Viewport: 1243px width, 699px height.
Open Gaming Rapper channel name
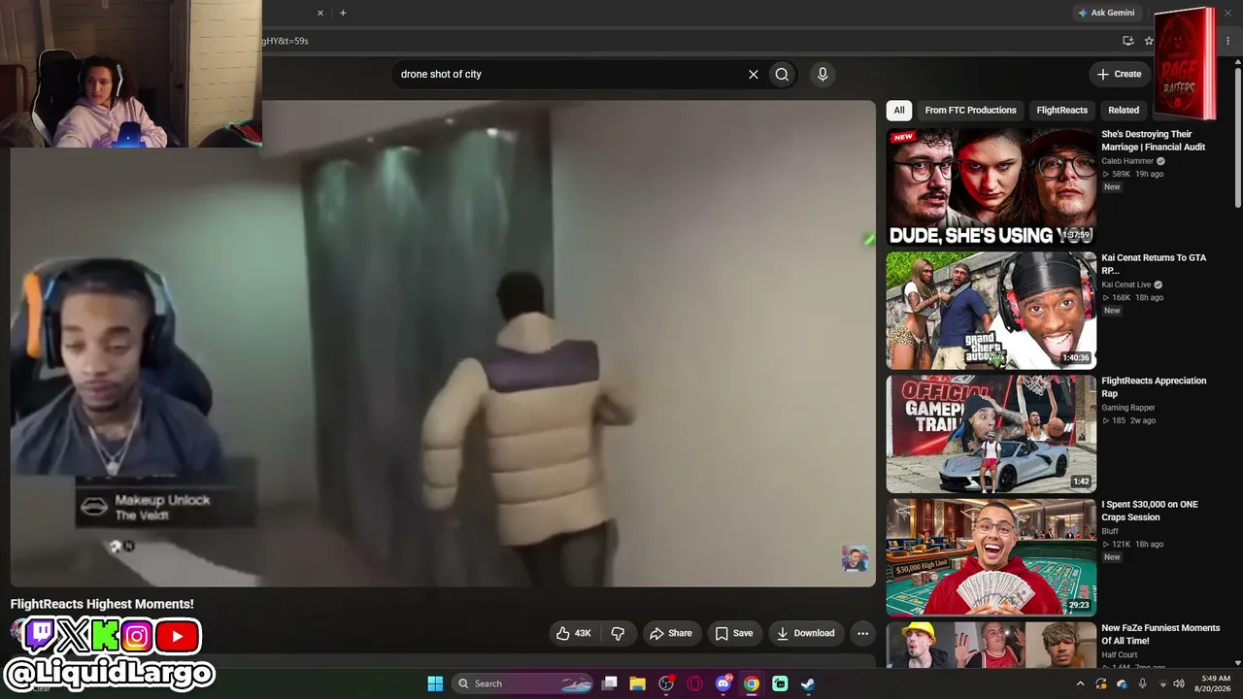point(1128,408)
